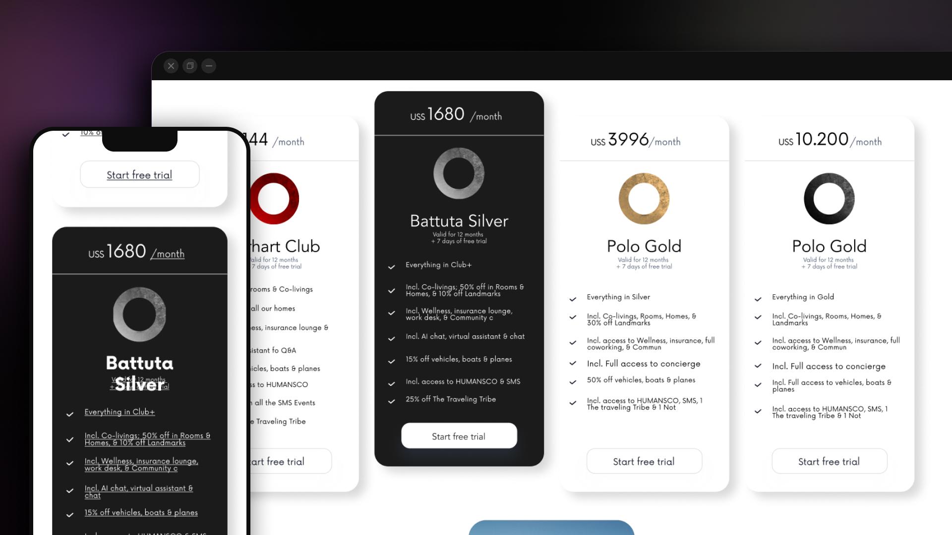Select Start free trial on Polo Gold
The image size is (952, 535).
point(644,461)
